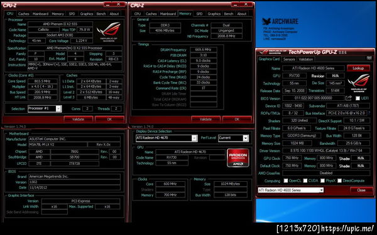Enable the OpenCL checkbox

(x=286, y=180)
